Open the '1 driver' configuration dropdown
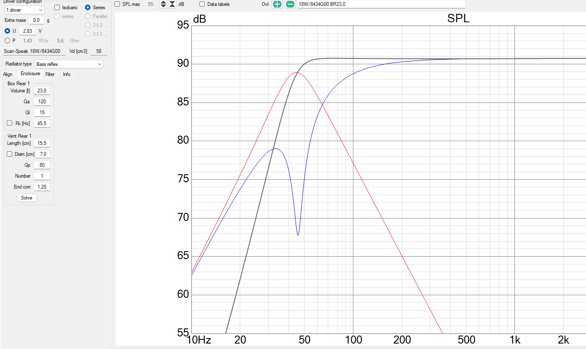 24,10
